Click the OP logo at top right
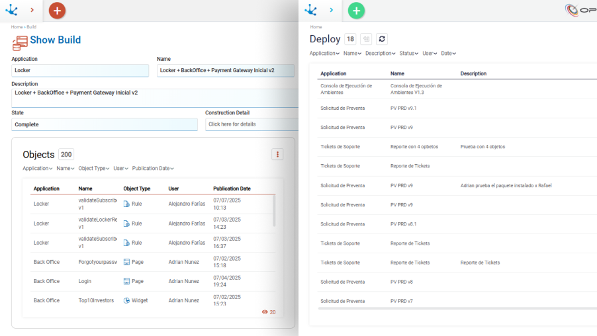 coord(580,10)
